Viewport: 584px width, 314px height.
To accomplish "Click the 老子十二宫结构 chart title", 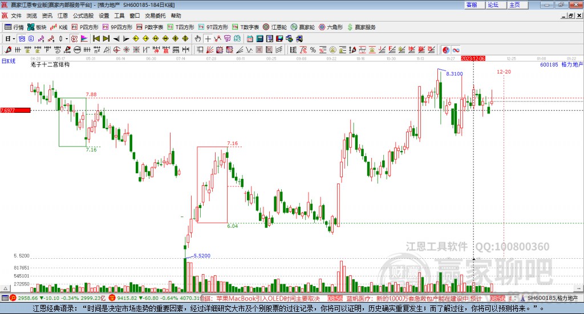I will pyautogui.click(x=50, y=65).
